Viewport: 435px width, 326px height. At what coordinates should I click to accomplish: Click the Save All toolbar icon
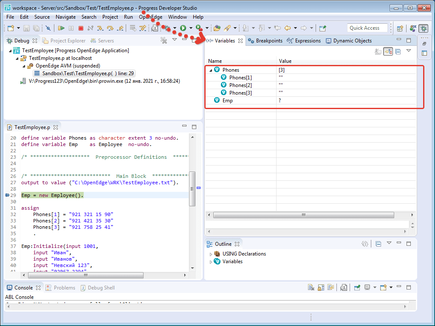point(36,28)
